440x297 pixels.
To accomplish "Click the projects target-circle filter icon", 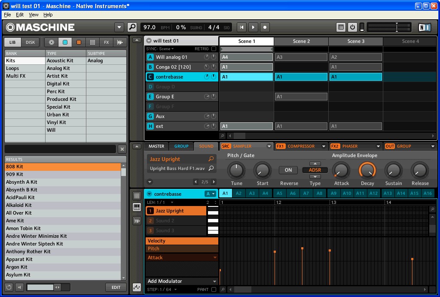I will click(x=52, y=42).
